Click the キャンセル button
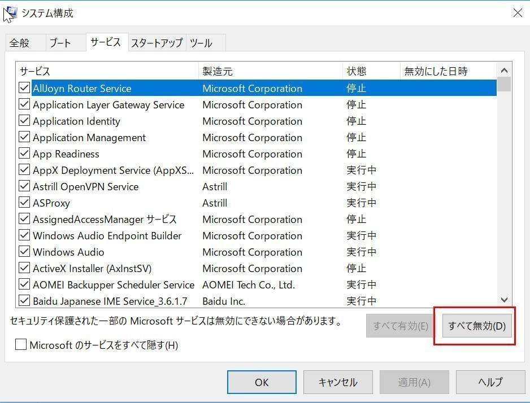This screenshot has width=530, height=403. 338,382
